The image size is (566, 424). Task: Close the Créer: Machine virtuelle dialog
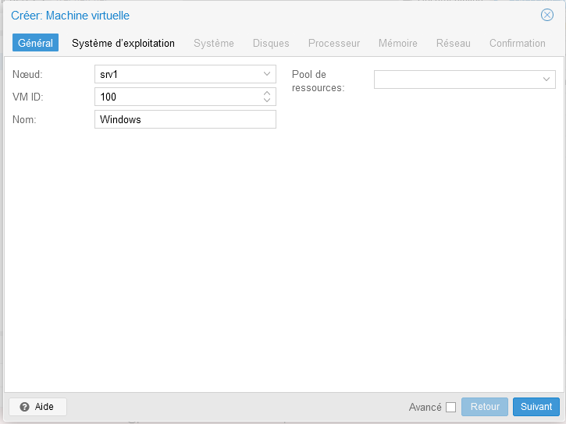(547, 15)
